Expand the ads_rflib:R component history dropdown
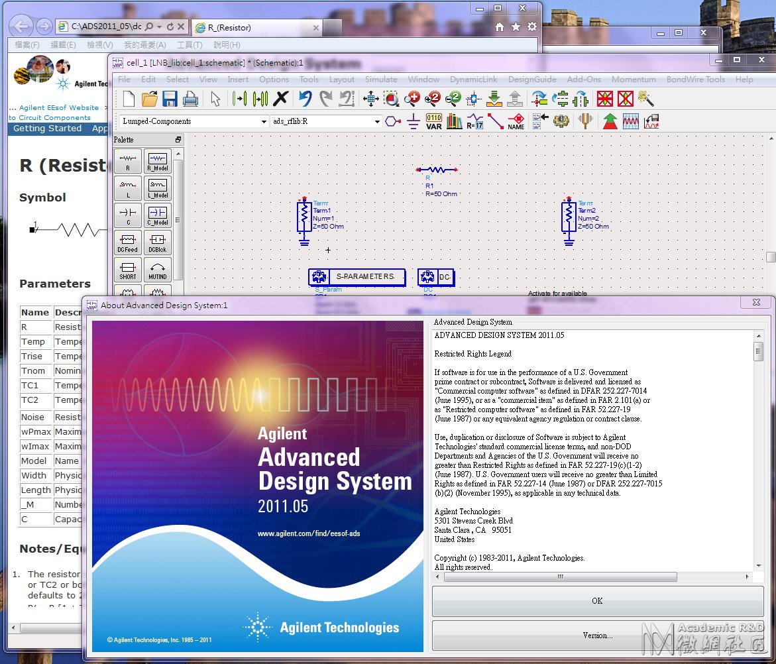Image resolution: width=776 pixels, height=664 pixels. pos(377,121)
